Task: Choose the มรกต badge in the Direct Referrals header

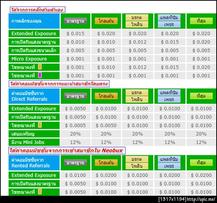Action: pyautogui.click(x=137, y=92)
